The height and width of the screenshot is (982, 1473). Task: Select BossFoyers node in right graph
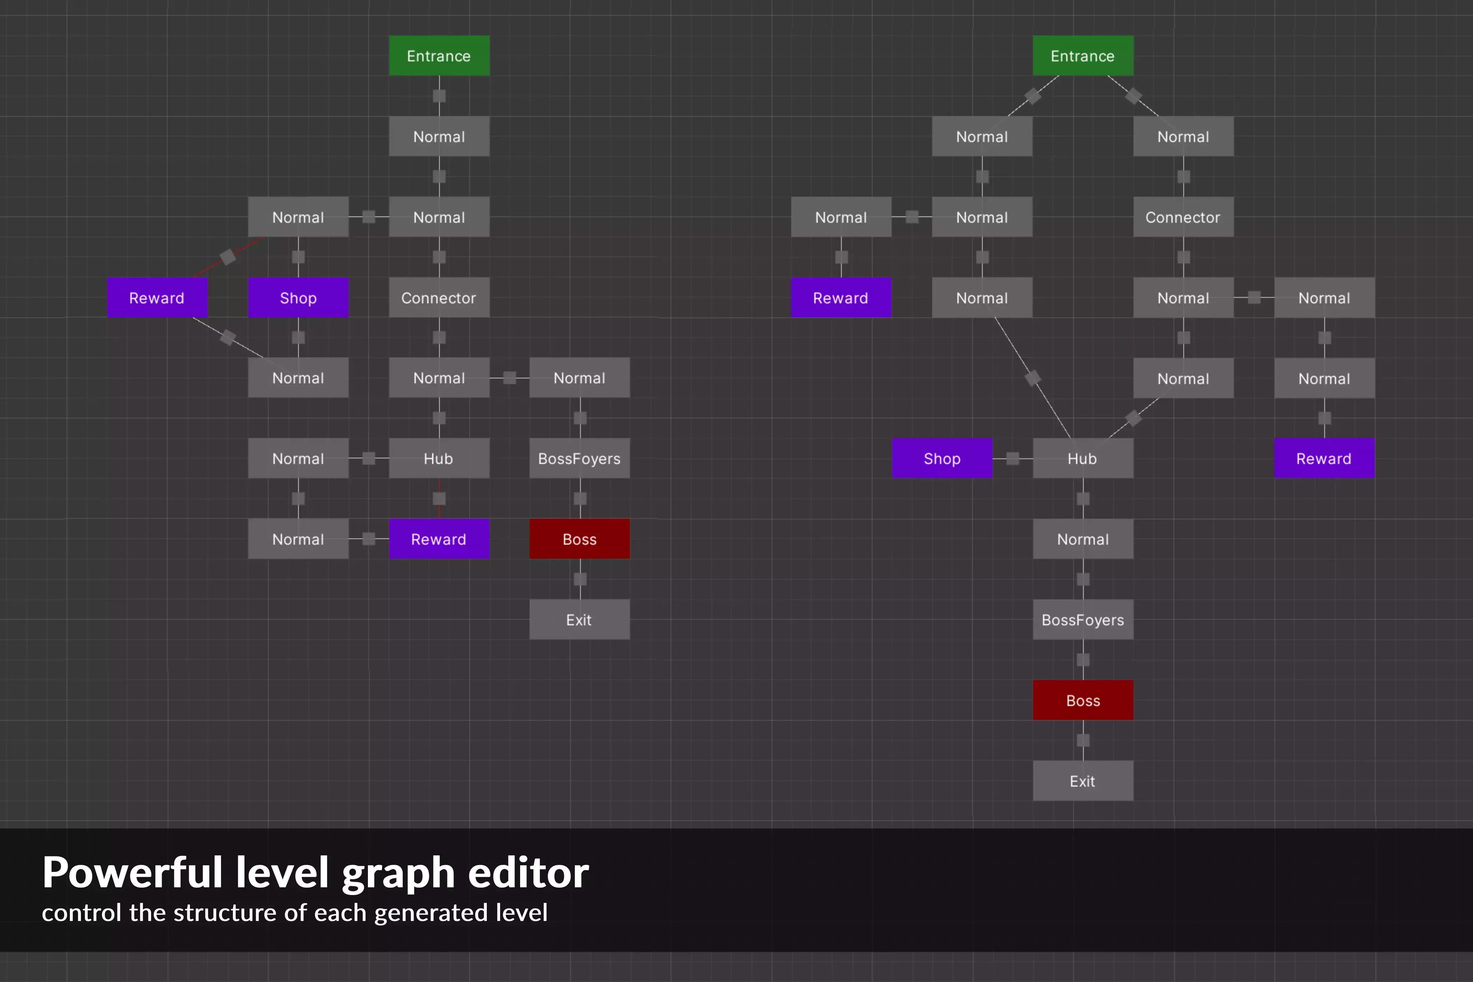pos(1082,619)
